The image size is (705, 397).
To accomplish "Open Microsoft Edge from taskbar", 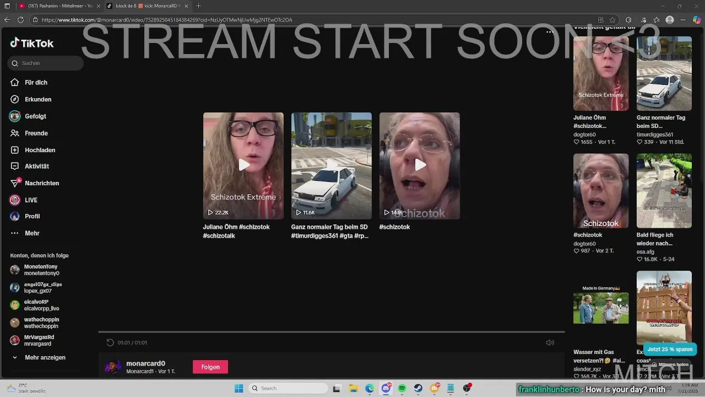I will pos(370,388).
